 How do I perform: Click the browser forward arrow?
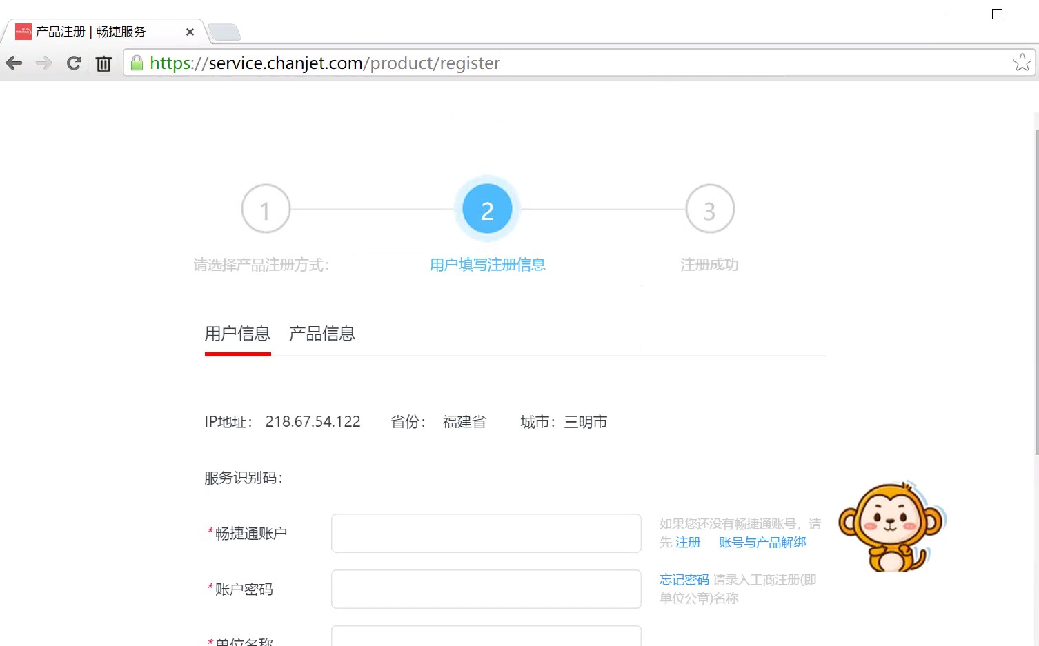pyautogui.click(x=43, y=63)
